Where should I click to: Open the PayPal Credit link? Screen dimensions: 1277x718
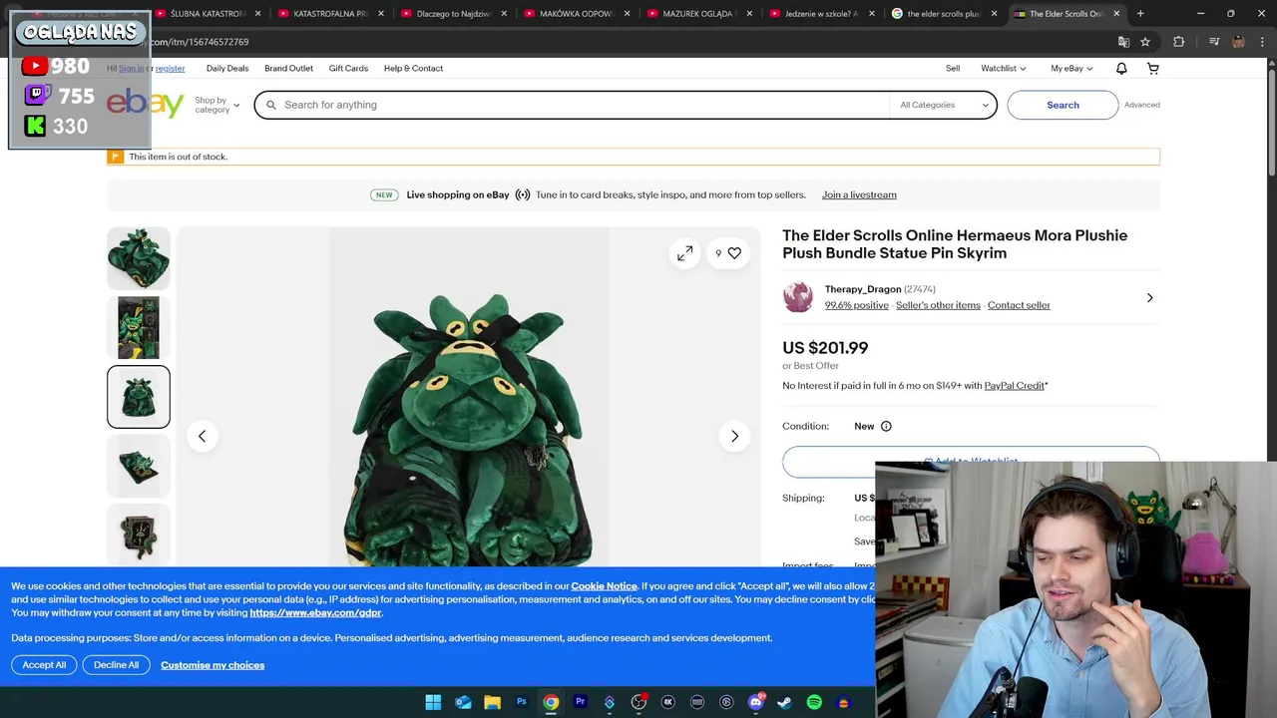click(x=1015, y=386)
